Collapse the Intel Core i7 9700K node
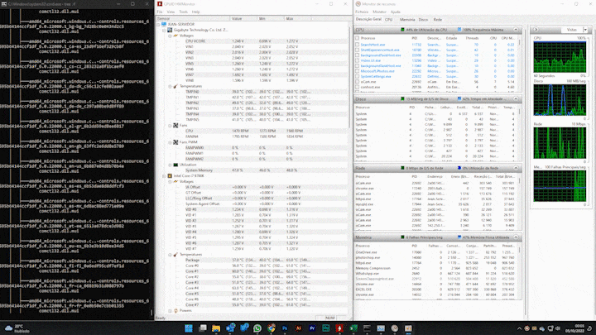Viewport: 596px width, 335px height. (x=164, y=176)
